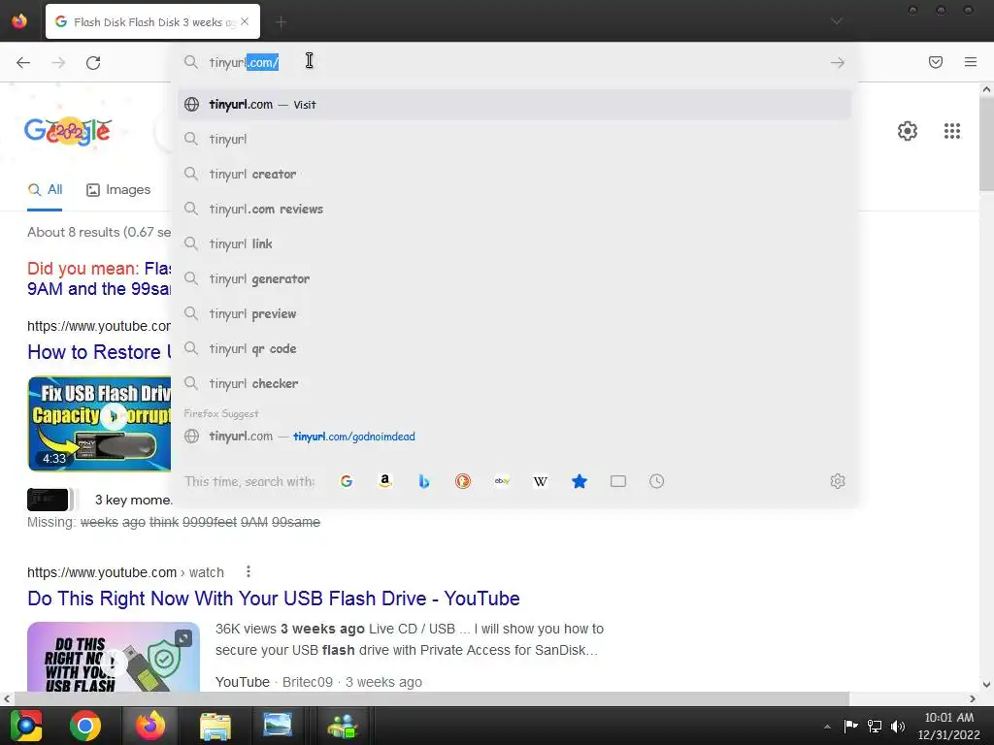Search this time with DuckDuckGo icon
This screenshot has width=994, height=745.
[463, 481]
